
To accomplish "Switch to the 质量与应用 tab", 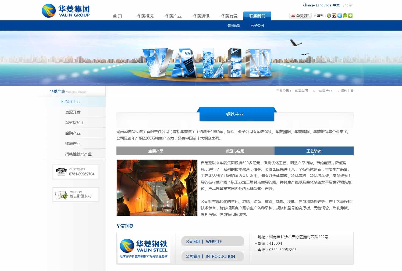I will 235,151.
